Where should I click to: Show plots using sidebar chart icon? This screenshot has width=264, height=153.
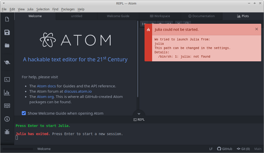tap(7, 93)
